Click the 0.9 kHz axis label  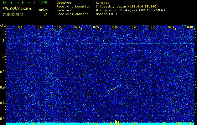coord(3,72)
